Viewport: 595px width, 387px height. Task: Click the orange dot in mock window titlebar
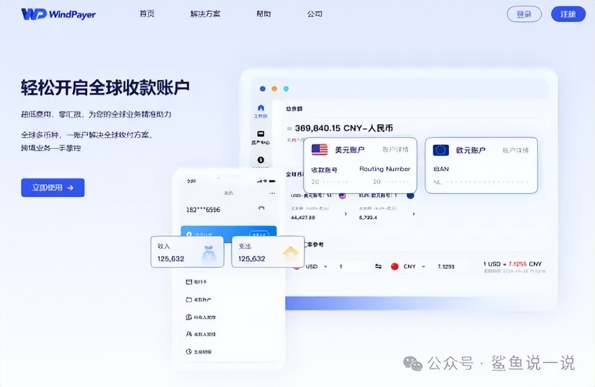pyautogui.click(x=274, y=88)
